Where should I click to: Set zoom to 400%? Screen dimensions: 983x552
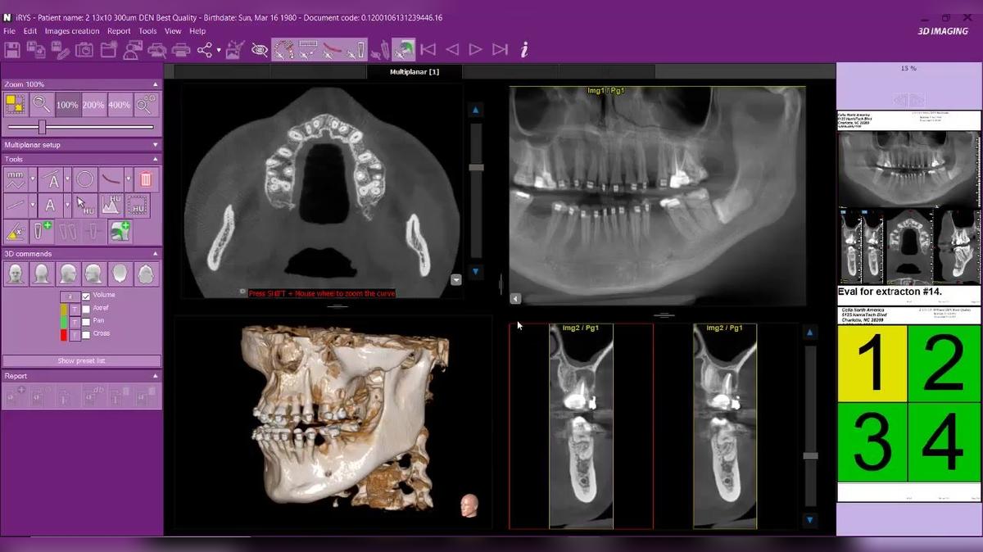120,105
